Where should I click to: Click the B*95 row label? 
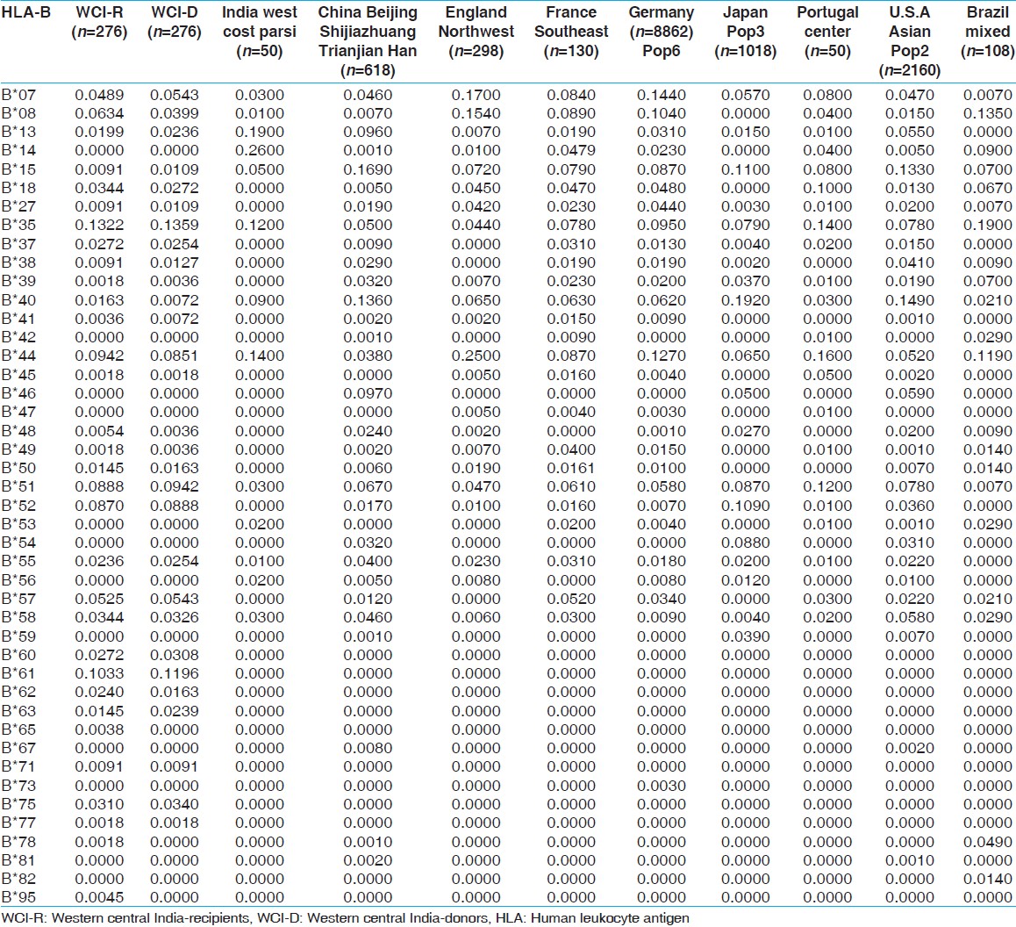coord(19,895)
